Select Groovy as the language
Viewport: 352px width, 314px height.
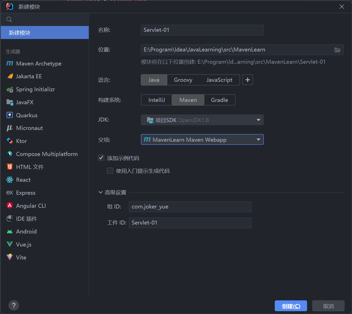(183, 80)
